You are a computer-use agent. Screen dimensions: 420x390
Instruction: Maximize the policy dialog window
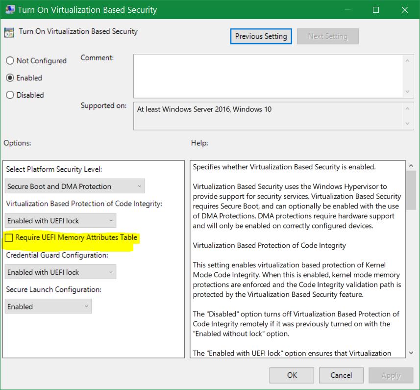pos(376,9)
